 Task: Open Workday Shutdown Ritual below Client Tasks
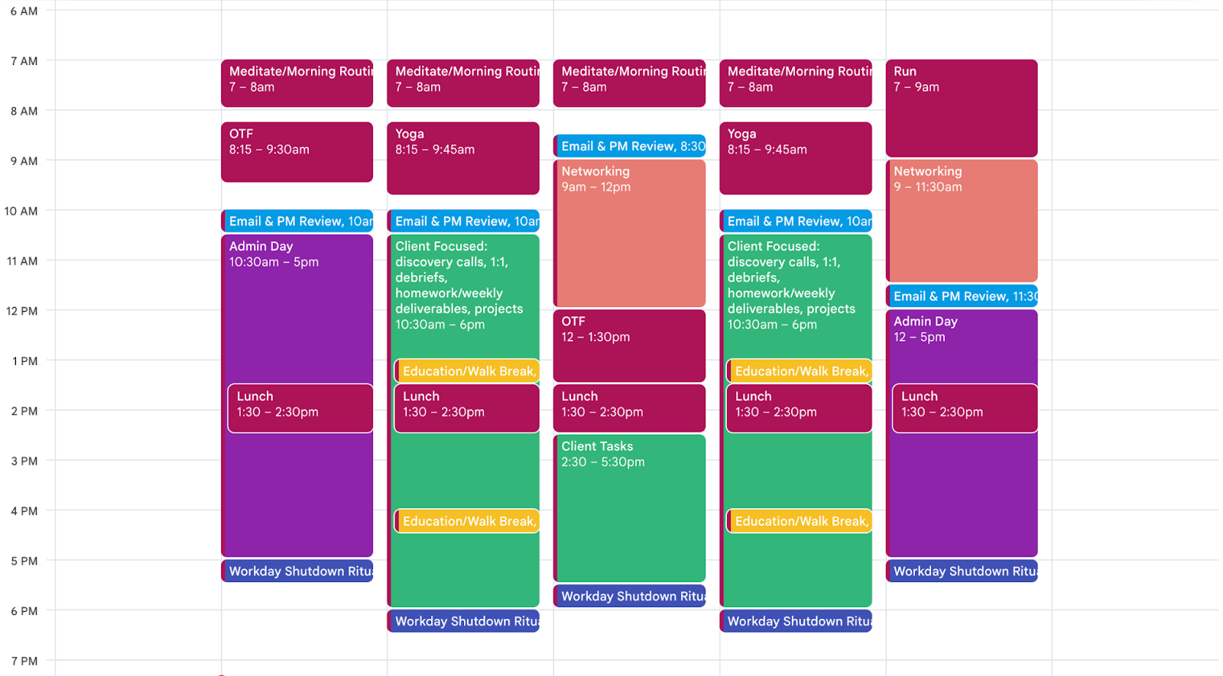point(629,596)
